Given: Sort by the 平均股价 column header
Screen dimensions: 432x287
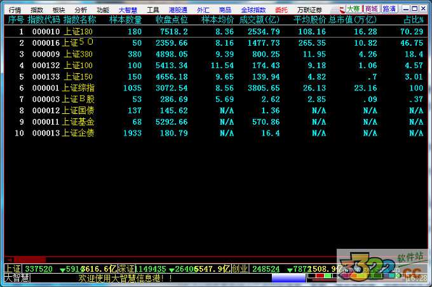Looking at the screenshot, I should pos(309,20).
